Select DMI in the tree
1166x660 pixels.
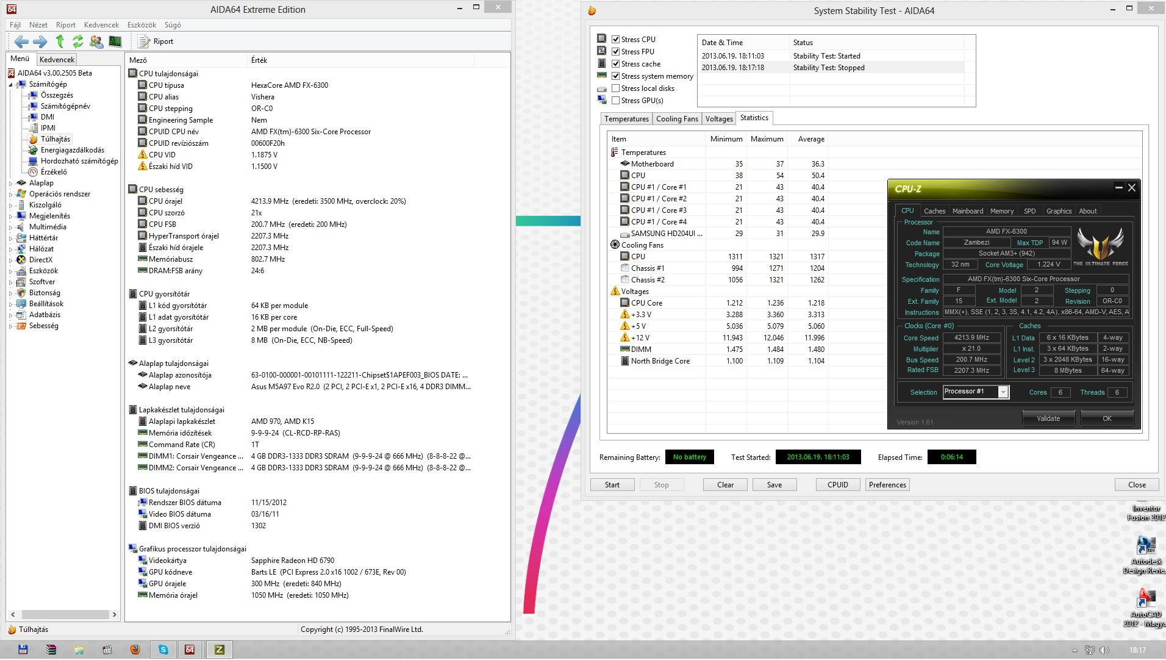click(48, 117)
